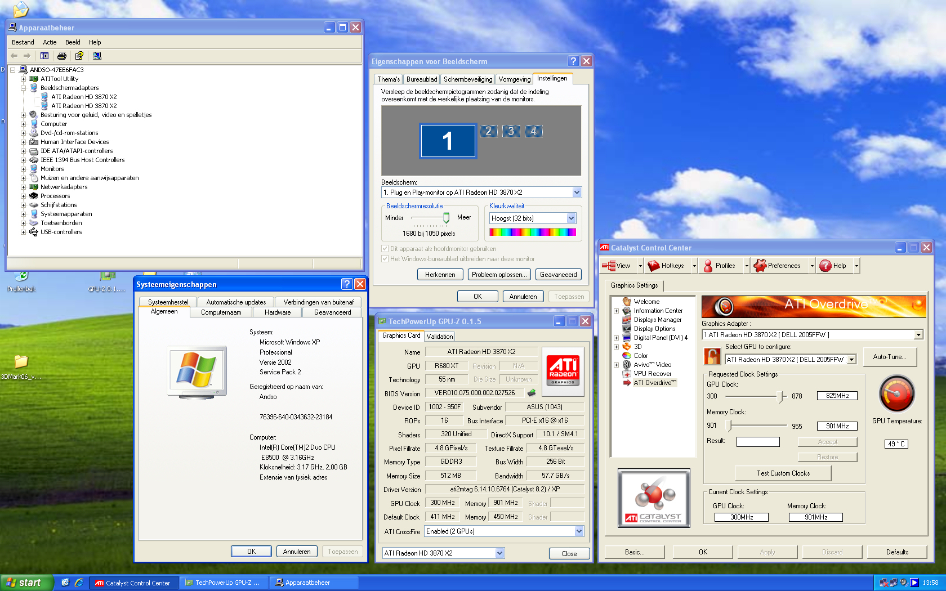
Task: Select monitor 1 in display arrangement
Action: tap(448, 141)
